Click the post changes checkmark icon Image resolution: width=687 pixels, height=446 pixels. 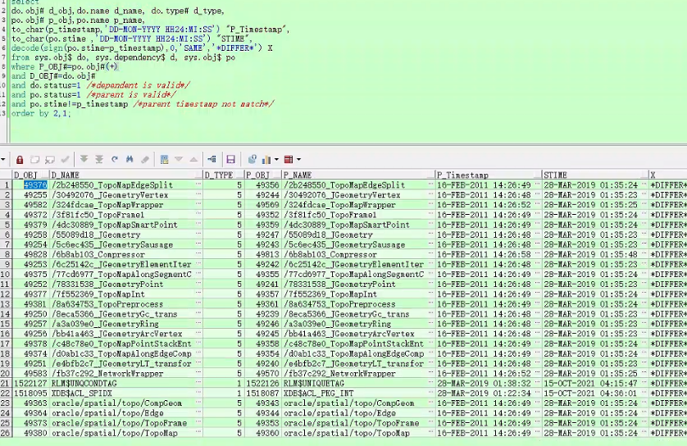[x=66, y=160]
